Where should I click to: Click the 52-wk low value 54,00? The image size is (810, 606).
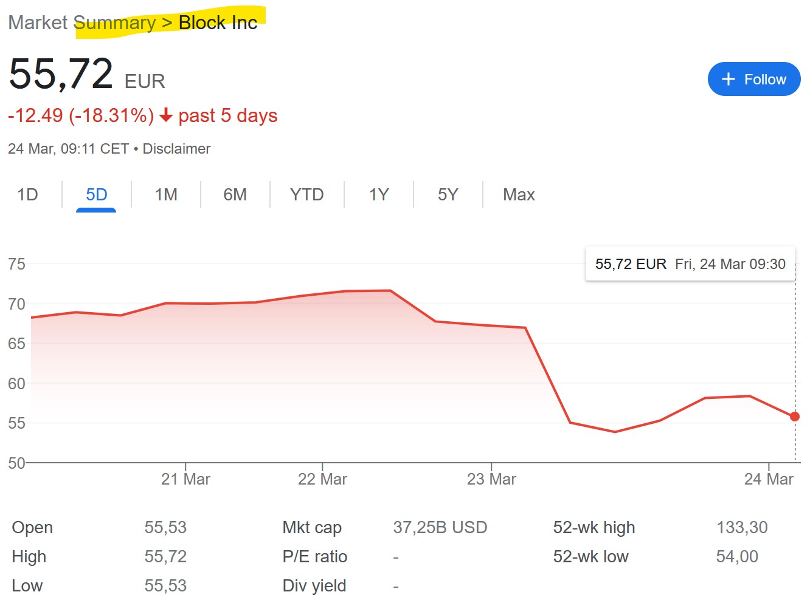click(x=737, y=556)
